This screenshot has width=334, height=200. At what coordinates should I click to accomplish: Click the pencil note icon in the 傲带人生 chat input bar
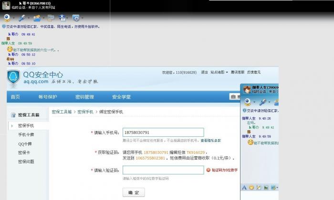(259, 188)
